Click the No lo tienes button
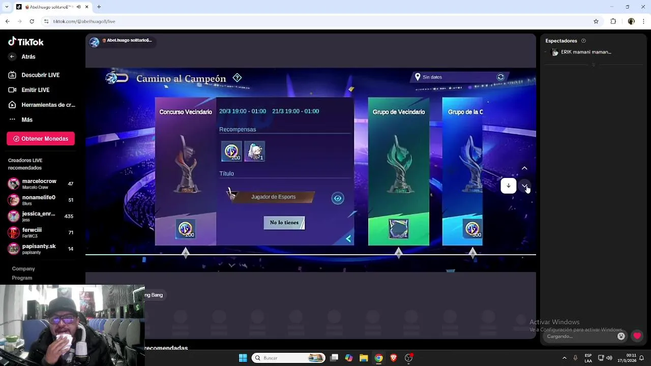This screenshot has height=366, width=651. [284, 223]
